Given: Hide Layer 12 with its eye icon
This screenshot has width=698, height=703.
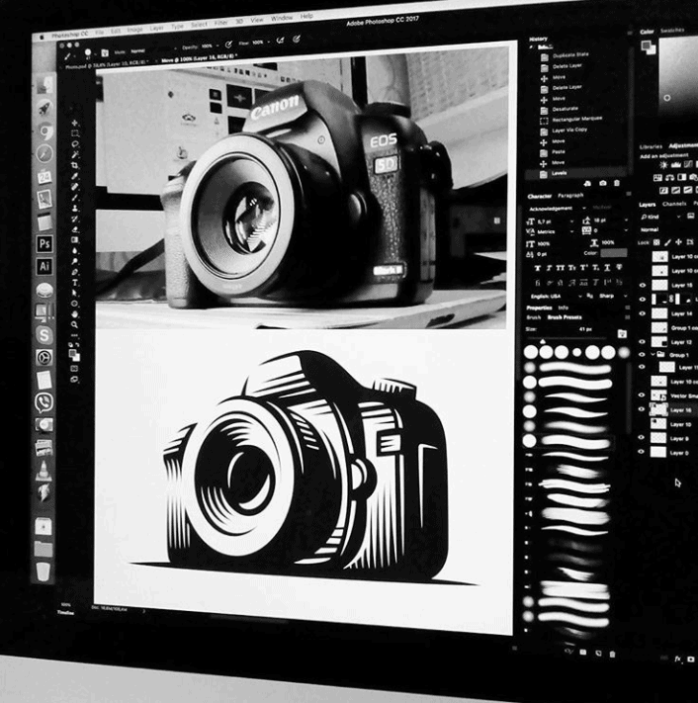Looking at the screenshot, I should click(x=643, y=342).
